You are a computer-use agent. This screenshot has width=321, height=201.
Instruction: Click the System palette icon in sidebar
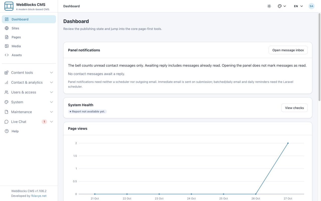[x=7, y=102]
